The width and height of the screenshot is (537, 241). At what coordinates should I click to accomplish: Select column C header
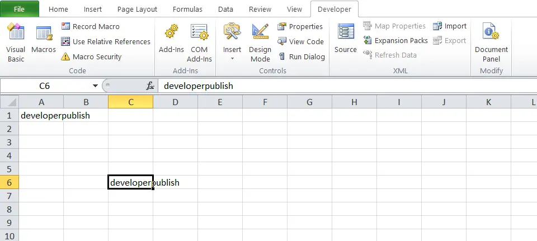coord(130,102)
